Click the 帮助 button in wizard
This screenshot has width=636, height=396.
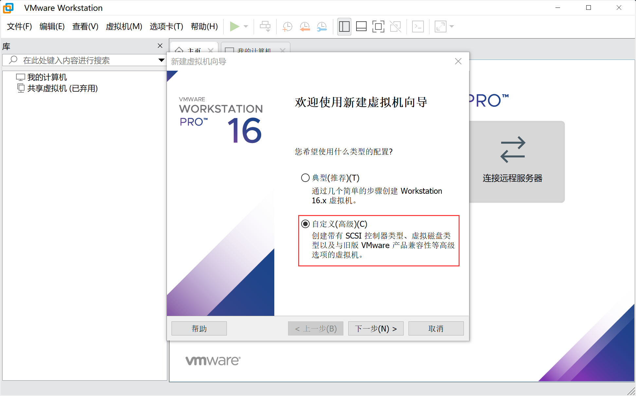click(199, 329)
